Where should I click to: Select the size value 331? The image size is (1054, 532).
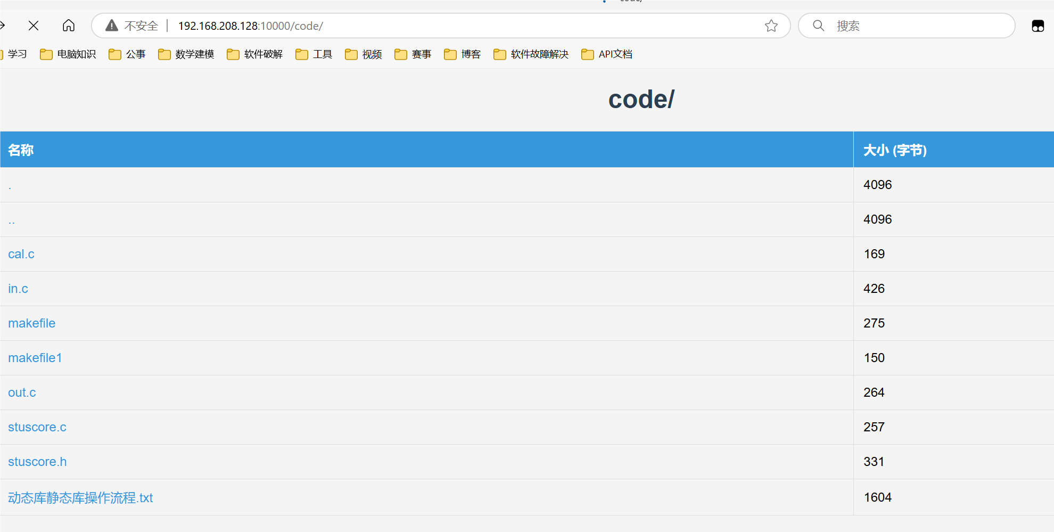[874, 462]
